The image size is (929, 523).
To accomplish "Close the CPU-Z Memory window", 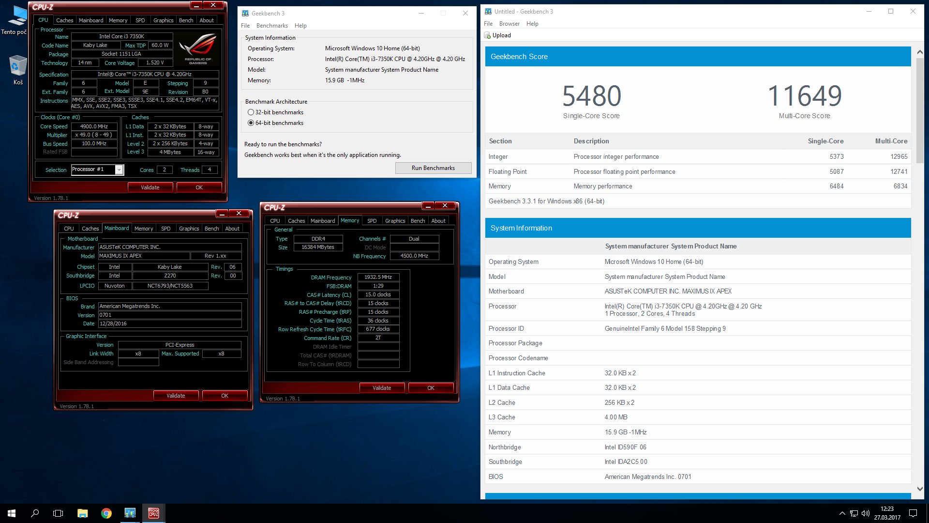I will point(445,205).
